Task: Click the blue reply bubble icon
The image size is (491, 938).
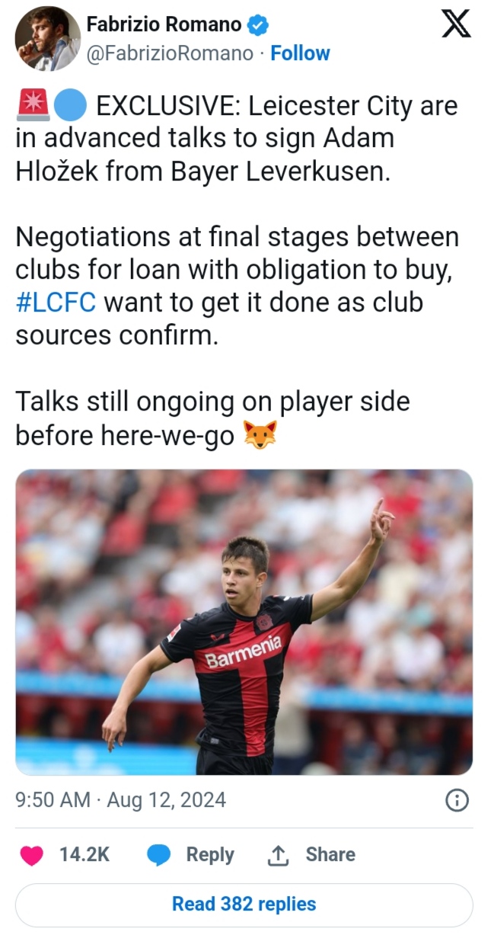Action: point(158,855)
